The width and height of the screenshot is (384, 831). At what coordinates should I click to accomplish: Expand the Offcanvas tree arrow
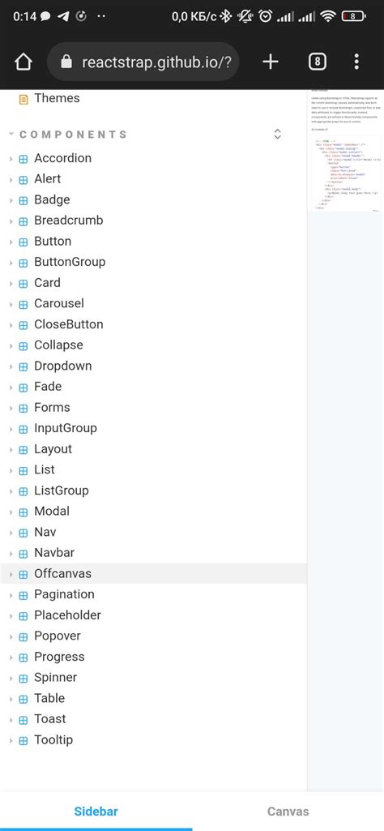[x=11, y=575]
